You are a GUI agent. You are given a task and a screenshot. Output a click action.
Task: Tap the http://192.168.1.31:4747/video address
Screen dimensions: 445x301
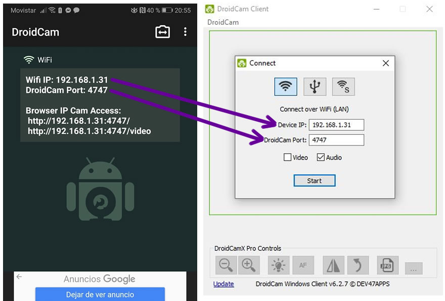pos(90,131)
